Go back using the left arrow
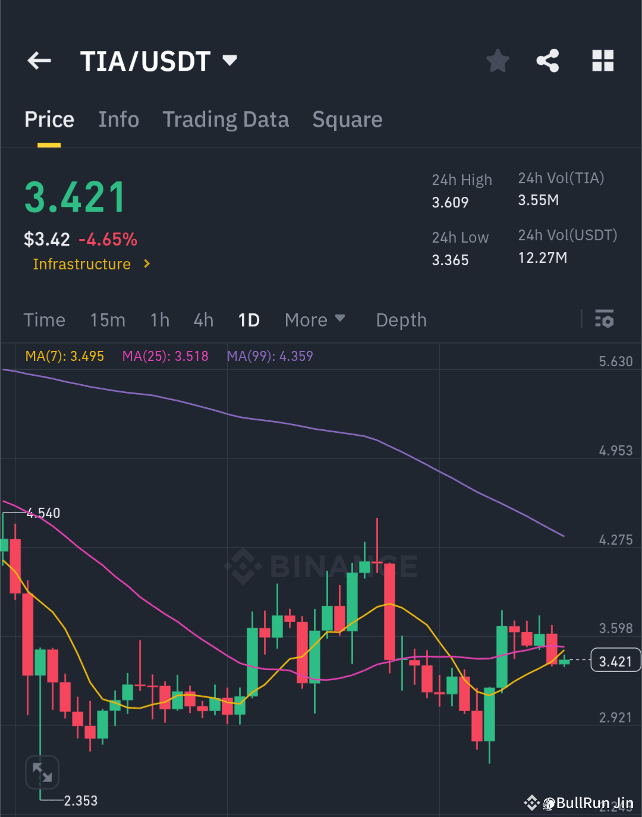642x817 pixels. click(x=39, y=61)
